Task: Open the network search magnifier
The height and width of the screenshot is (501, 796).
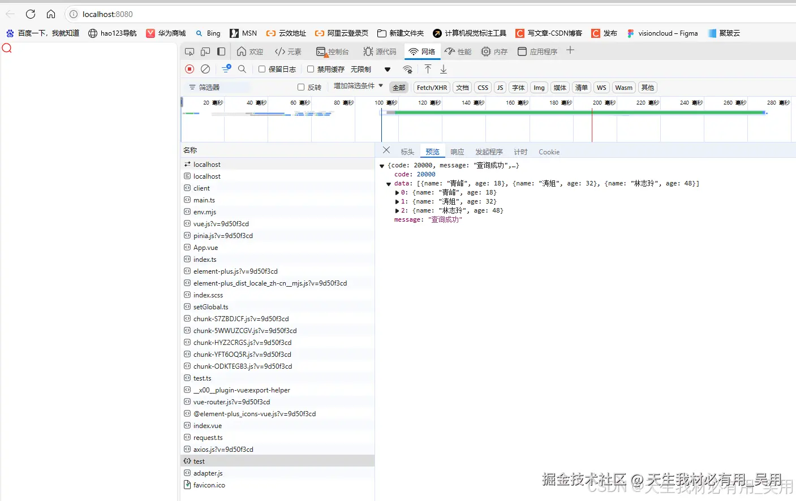Action: click(x=242, y=68)
